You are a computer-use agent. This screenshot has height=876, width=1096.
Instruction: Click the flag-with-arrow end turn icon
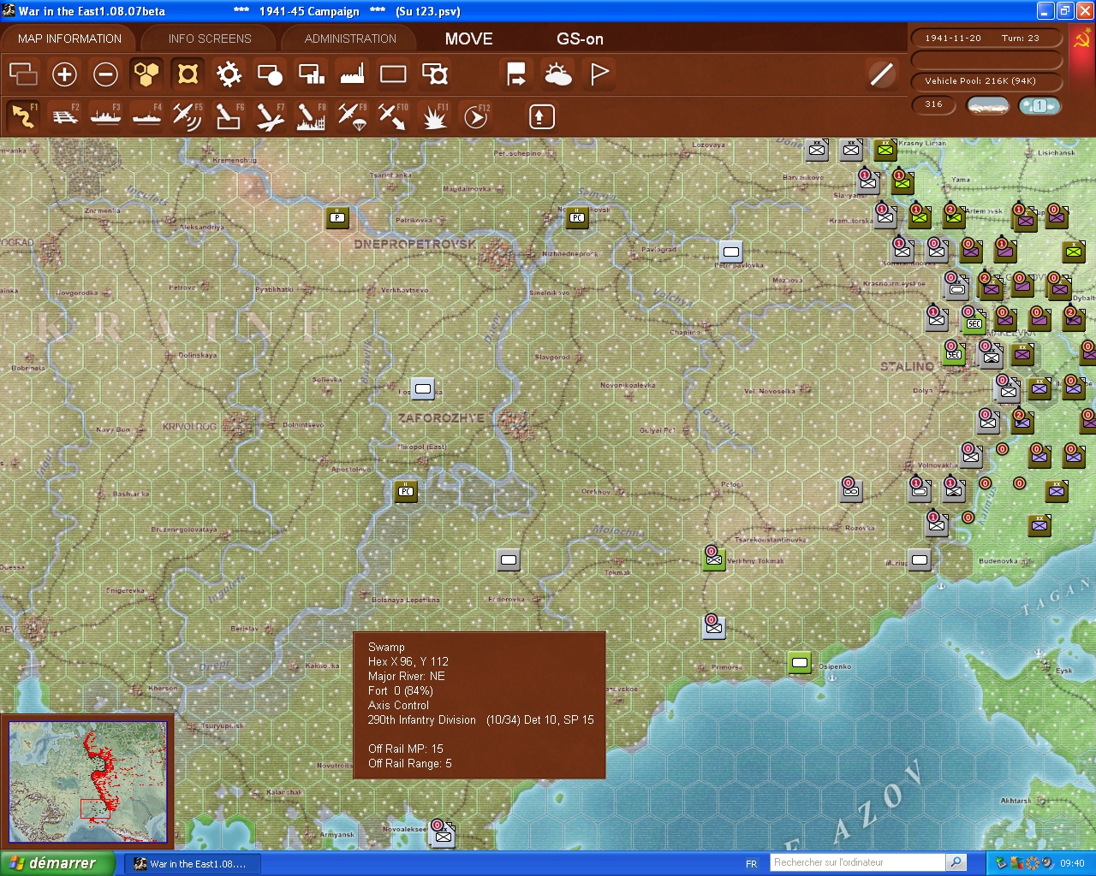click(516, 74)
